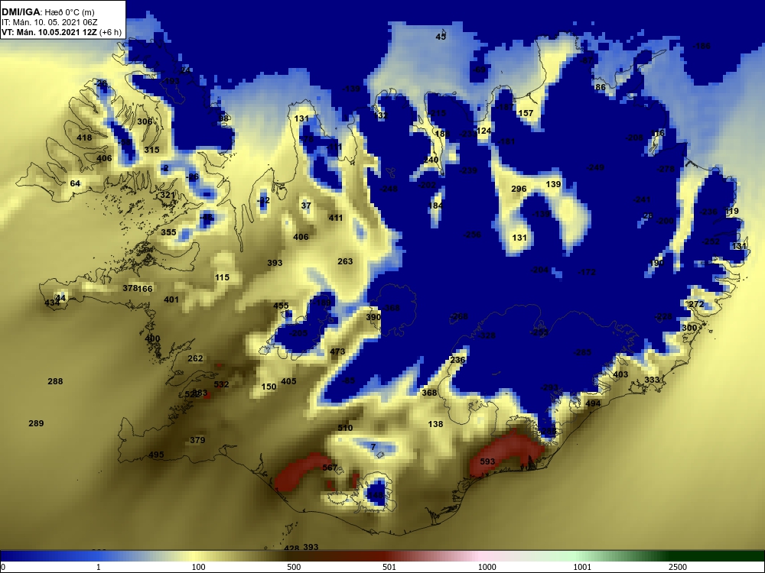Click the 405 height value

[288, 381]
